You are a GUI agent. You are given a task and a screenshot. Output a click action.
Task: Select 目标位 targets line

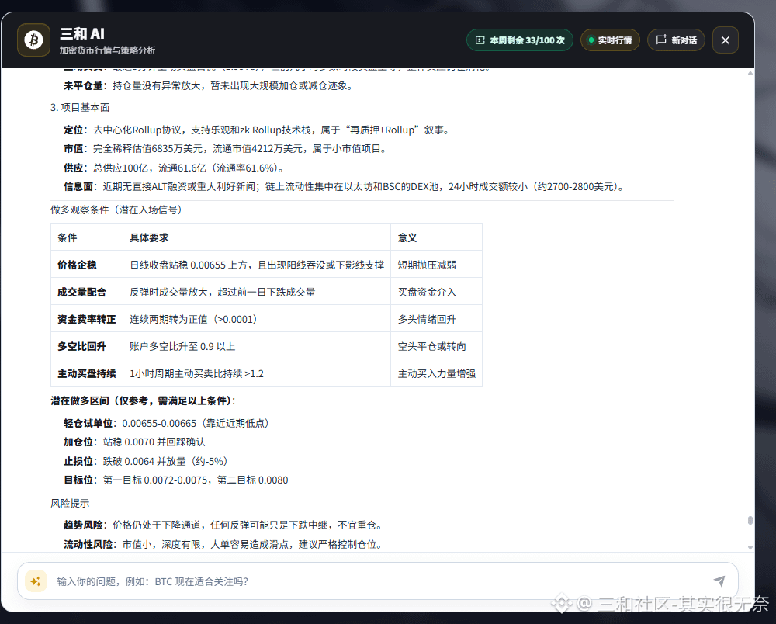pyautogui.click(x=175, y=480)
